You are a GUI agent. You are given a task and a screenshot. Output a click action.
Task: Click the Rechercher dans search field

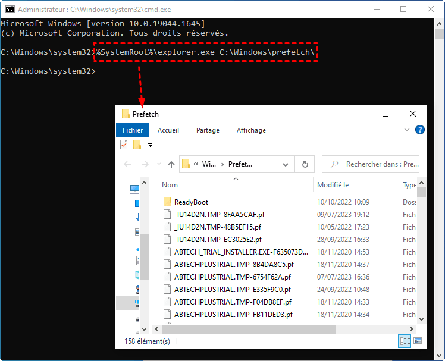click(x=371, y=164)
